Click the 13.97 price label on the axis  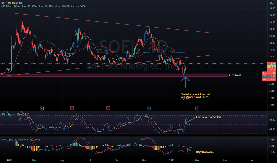coord(272,64)
